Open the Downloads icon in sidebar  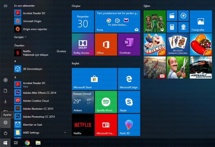pyautogui.click(x=5, y=101)
